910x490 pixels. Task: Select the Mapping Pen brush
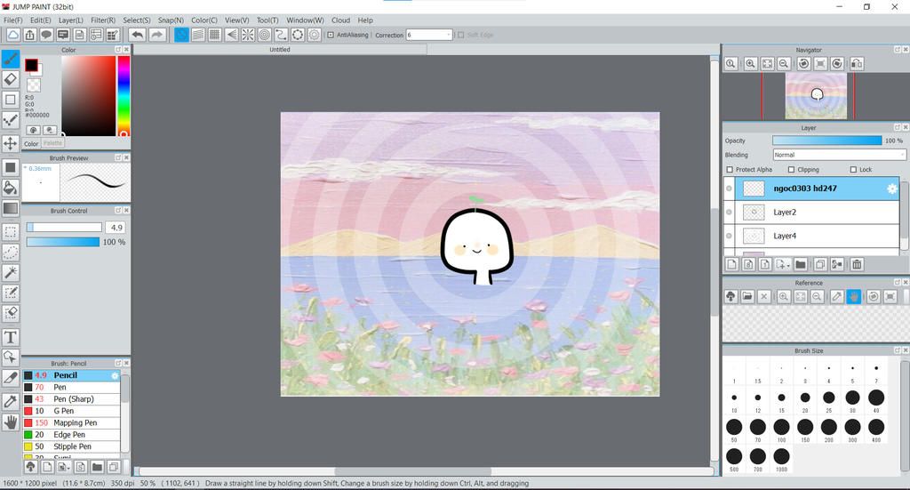71,422
